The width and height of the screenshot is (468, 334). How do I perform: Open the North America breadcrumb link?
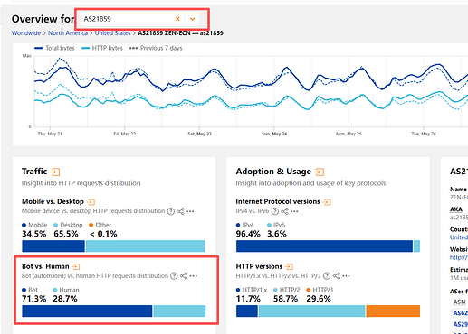click(68, 33)
